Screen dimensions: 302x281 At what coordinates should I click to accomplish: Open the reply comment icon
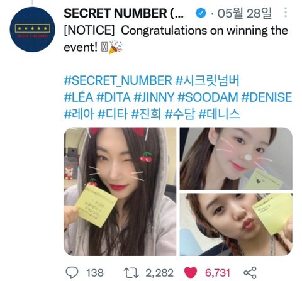tap(72, 273)
